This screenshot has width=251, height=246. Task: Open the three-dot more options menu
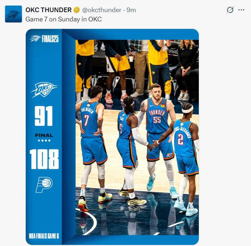[241, 10]
